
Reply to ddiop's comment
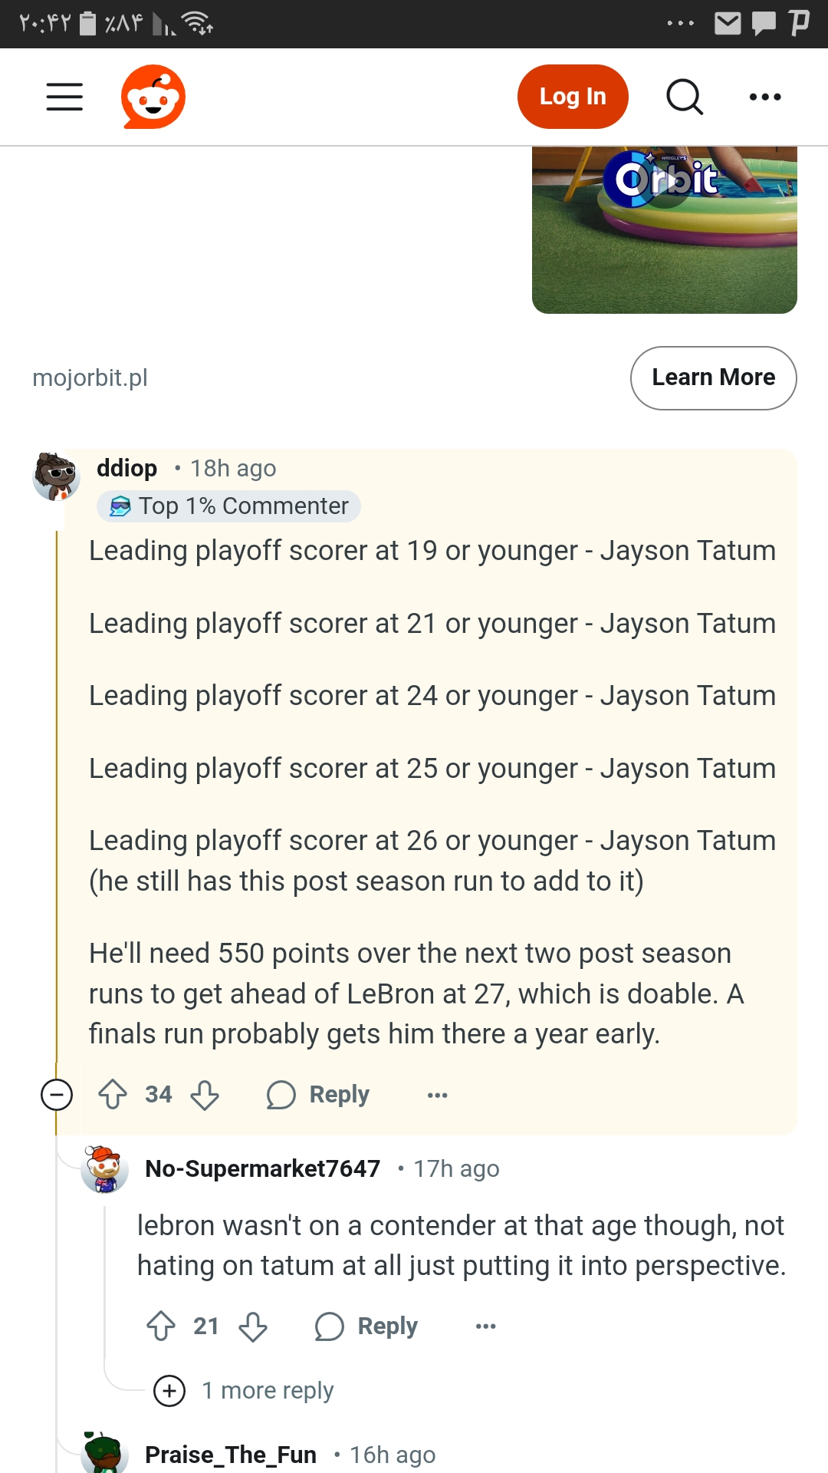pyautogui.click(x=319, y=1095)
